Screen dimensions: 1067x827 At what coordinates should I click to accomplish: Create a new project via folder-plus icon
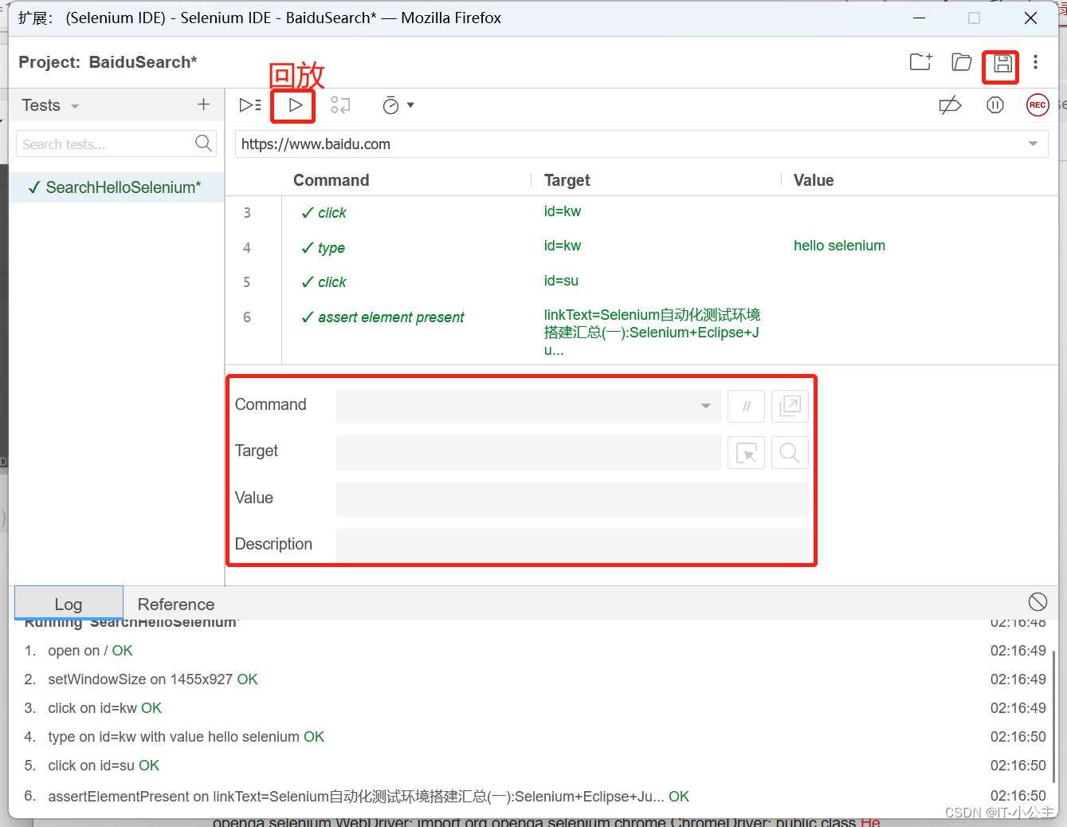pos(920,62)
